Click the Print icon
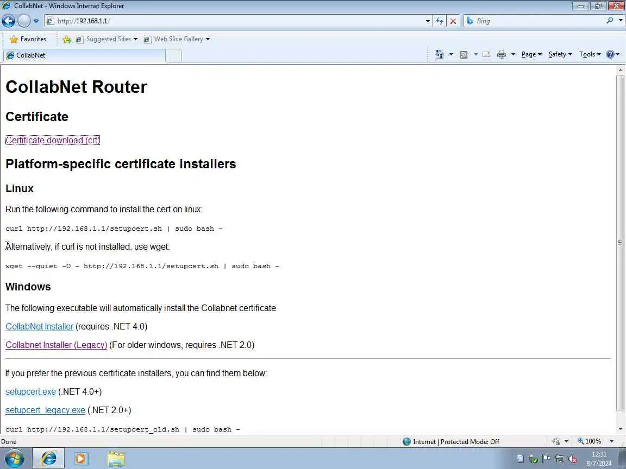This screenshot has height=469, width=626. tap(502, 54)
